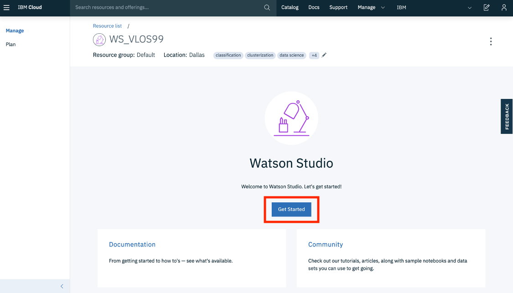Click the Location Dallas value
Viewport: 513px width, 293px height.
197,55
